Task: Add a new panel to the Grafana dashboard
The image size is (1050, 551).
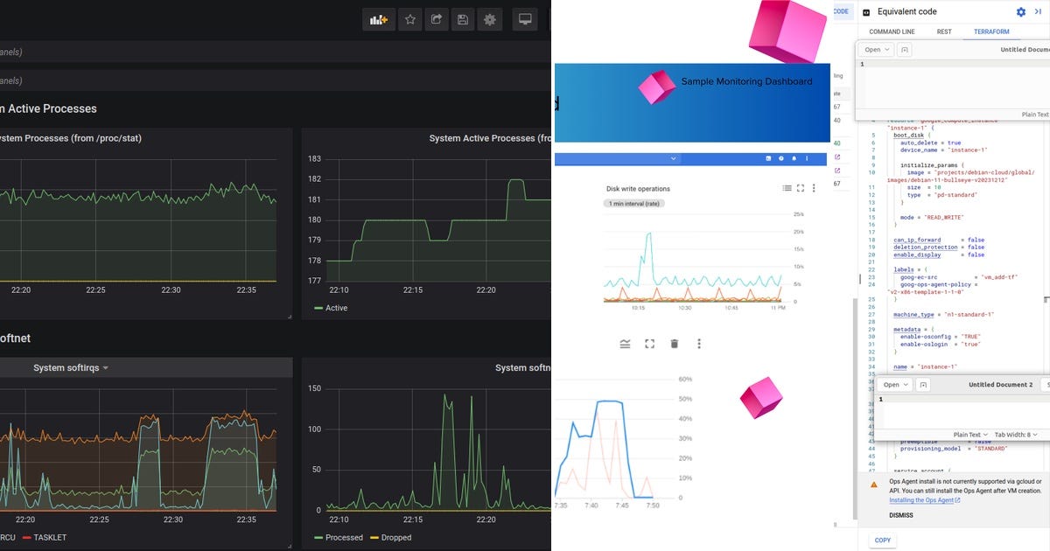Action: pyautogui.click(x=378, y=18)
